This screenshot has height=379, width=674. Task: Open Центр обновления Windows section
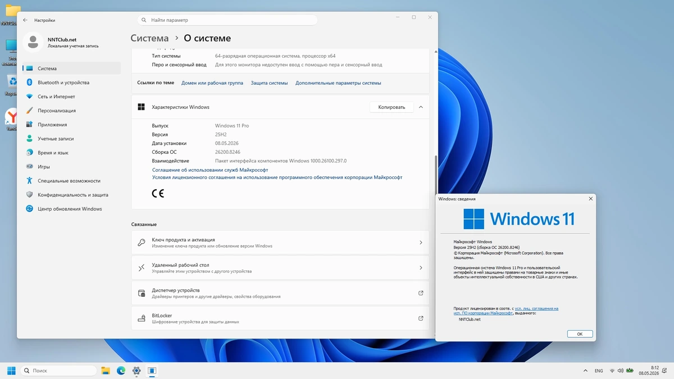(x=71, y=209)
